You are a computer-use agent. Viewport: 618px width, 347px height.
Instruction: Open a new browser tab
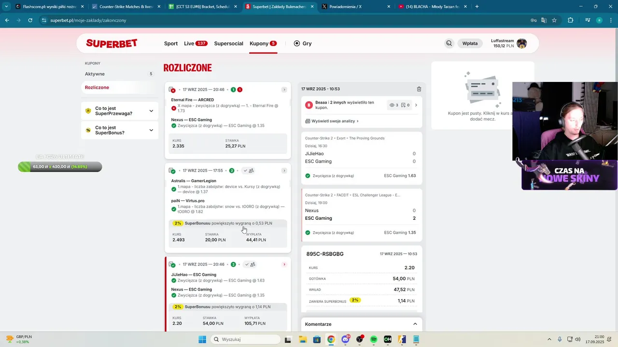[477, 7]
